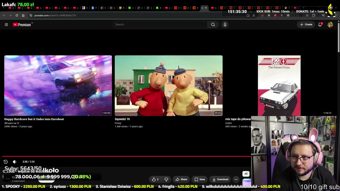The width and height of the screenshot is (340, 191).
Task: Share this video
Action: pos(181,179)
